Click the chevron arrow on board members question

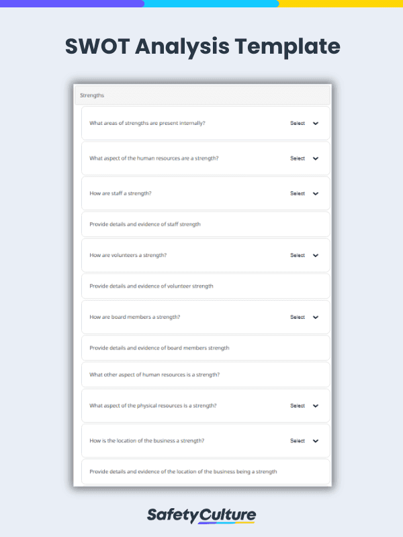coord(314,317)
